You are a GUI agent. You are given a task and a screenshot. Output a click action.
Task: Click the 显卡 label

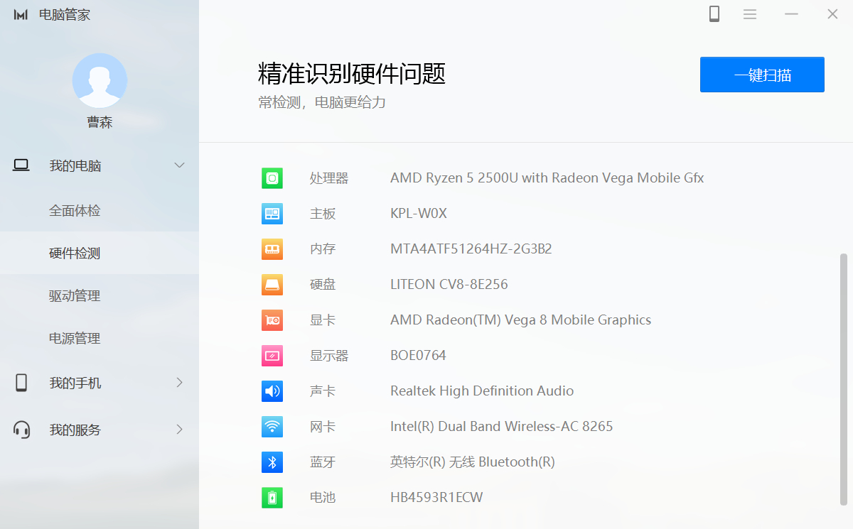pyautogui.click(x=323, y=320)
